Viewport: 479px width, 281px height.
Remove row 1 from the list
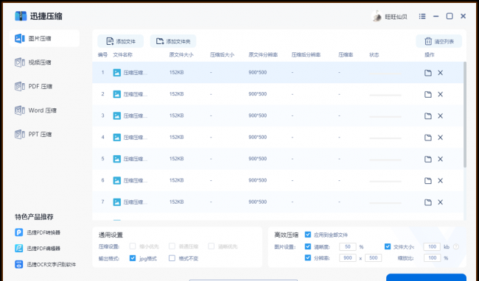(x=440, y=73)
